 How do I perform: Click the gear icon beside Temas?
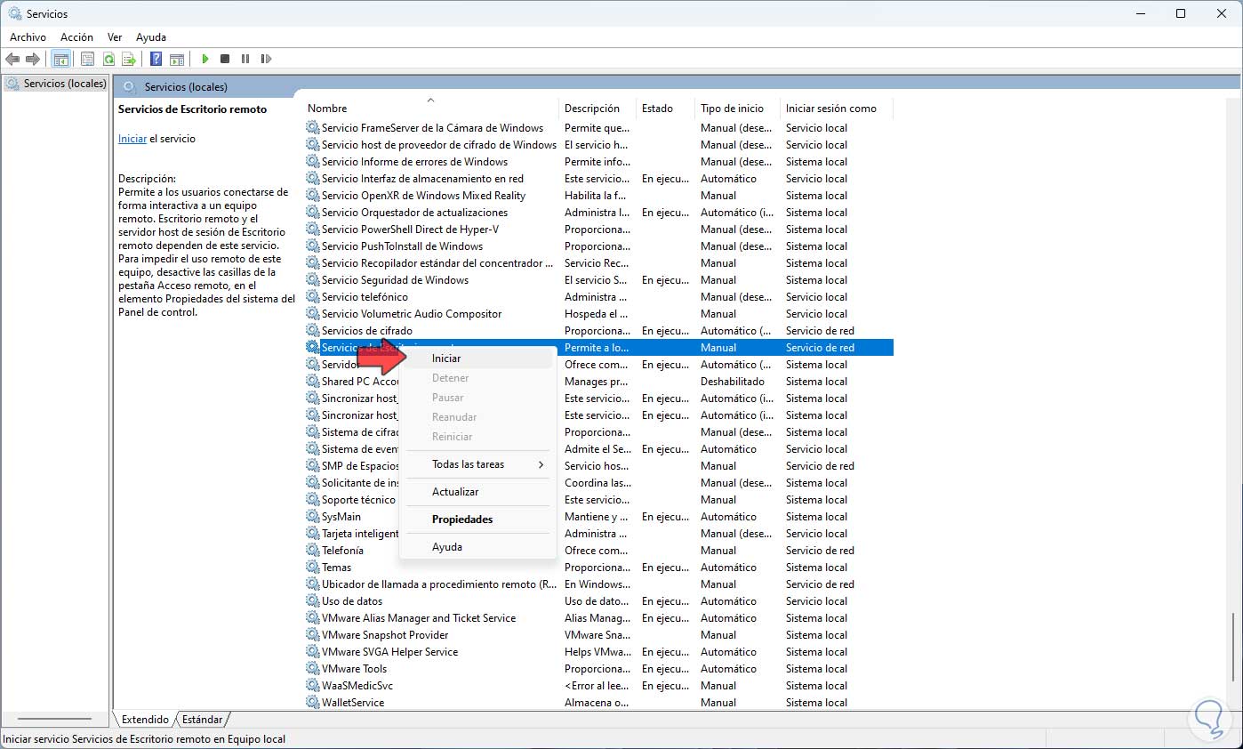click(x=313, y=567)
